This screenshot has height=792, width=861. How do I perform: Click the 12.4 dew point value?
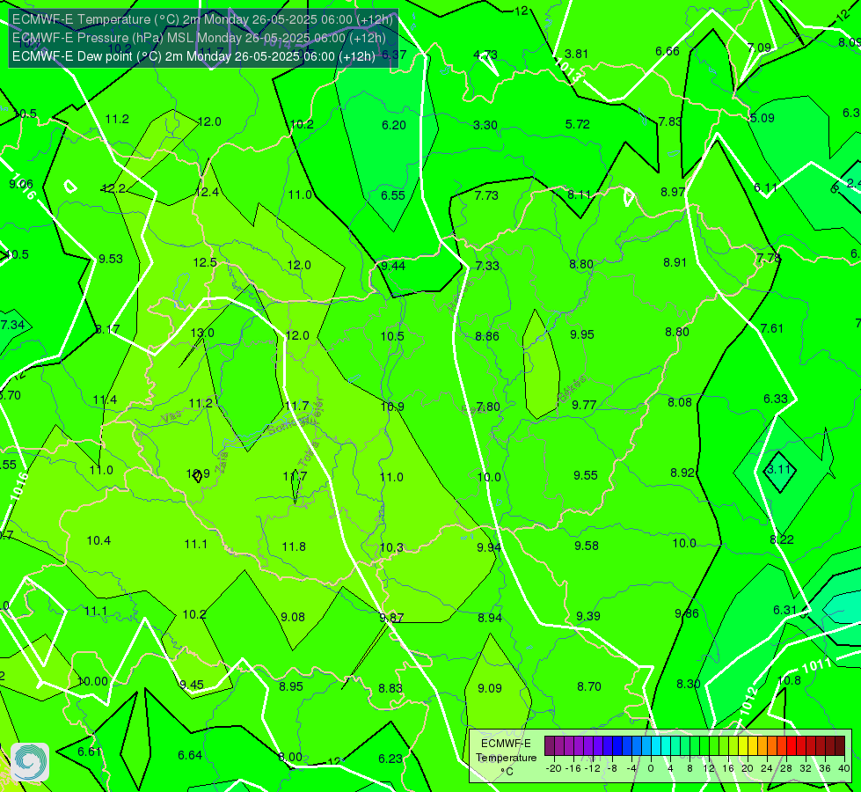(x=207, y=193)
